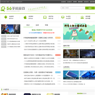
Task: Open 安卓软件 in the top dark bar
Action: click(x=69, y=2)
